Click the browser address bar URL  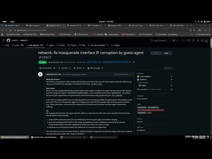32,30
